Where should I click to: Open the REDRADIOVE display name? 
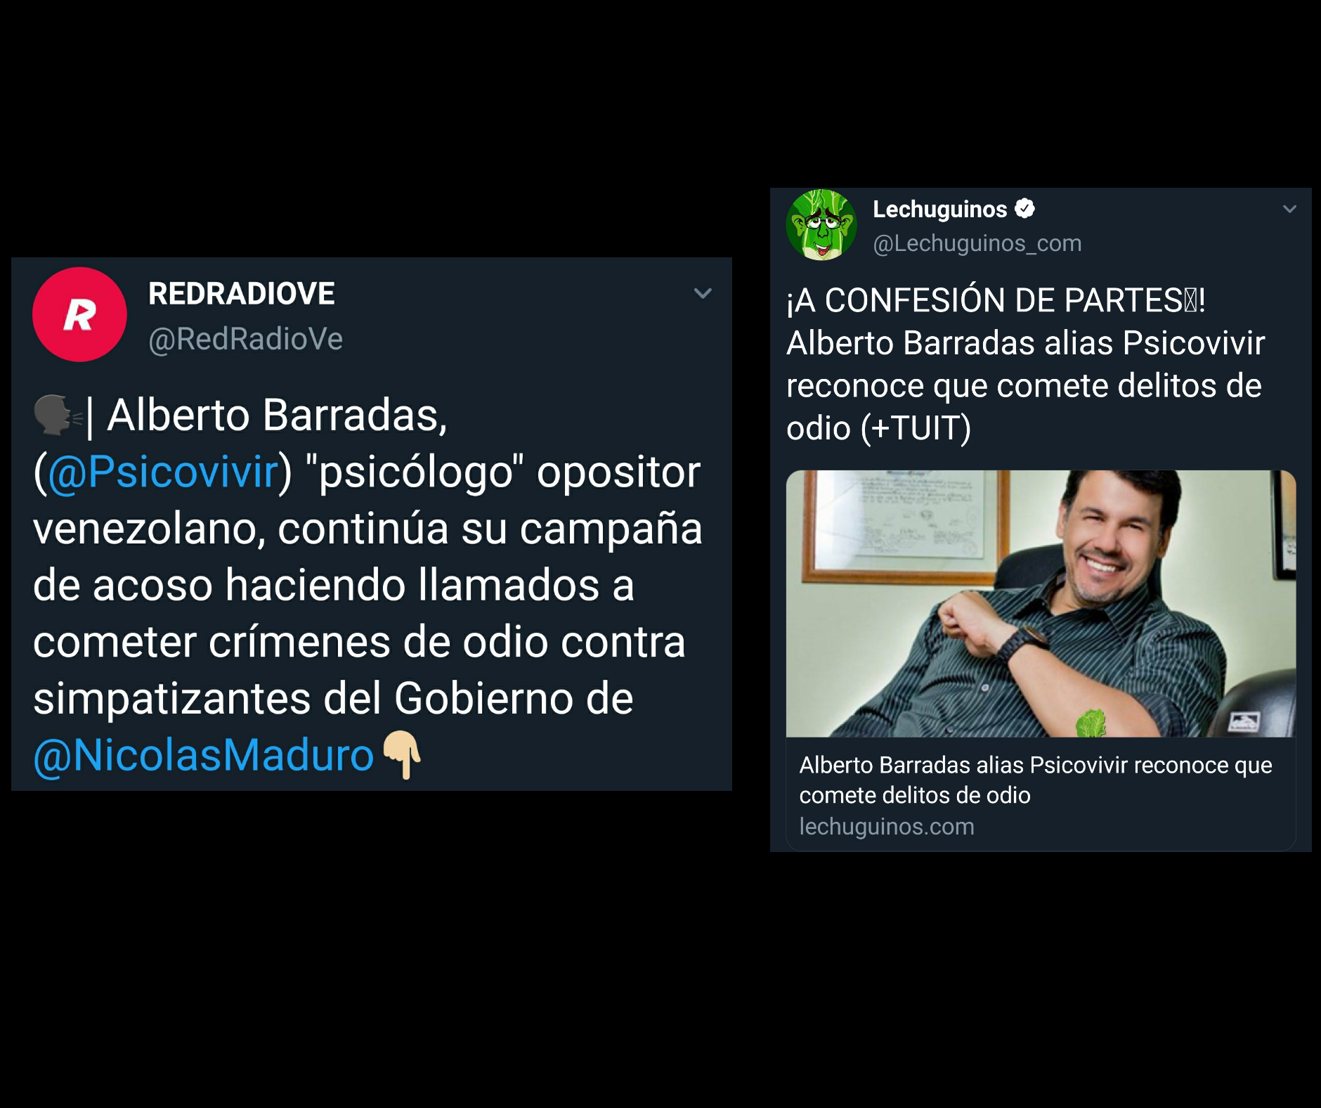(x=242, y=294)
